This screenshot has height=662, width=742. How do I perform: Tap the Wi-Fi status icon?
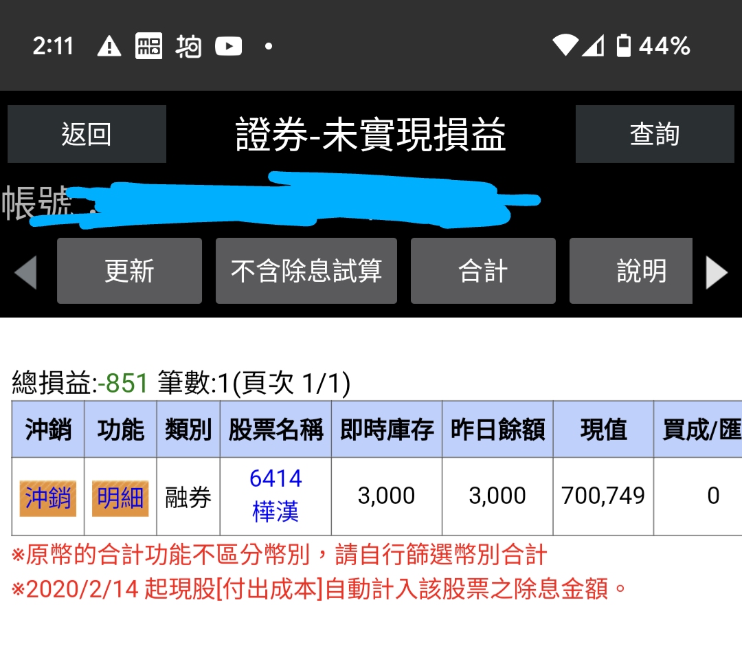point(567,45)
